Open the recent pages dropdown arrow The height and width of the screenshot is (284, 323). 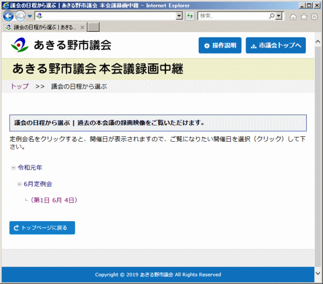coord(30,16)
